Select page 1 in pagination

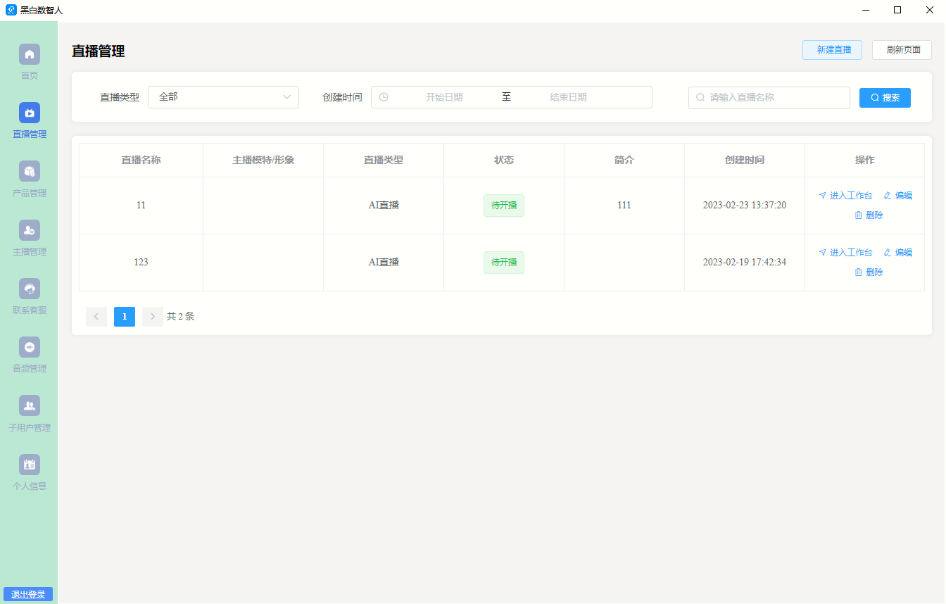(x=125, y=317)
